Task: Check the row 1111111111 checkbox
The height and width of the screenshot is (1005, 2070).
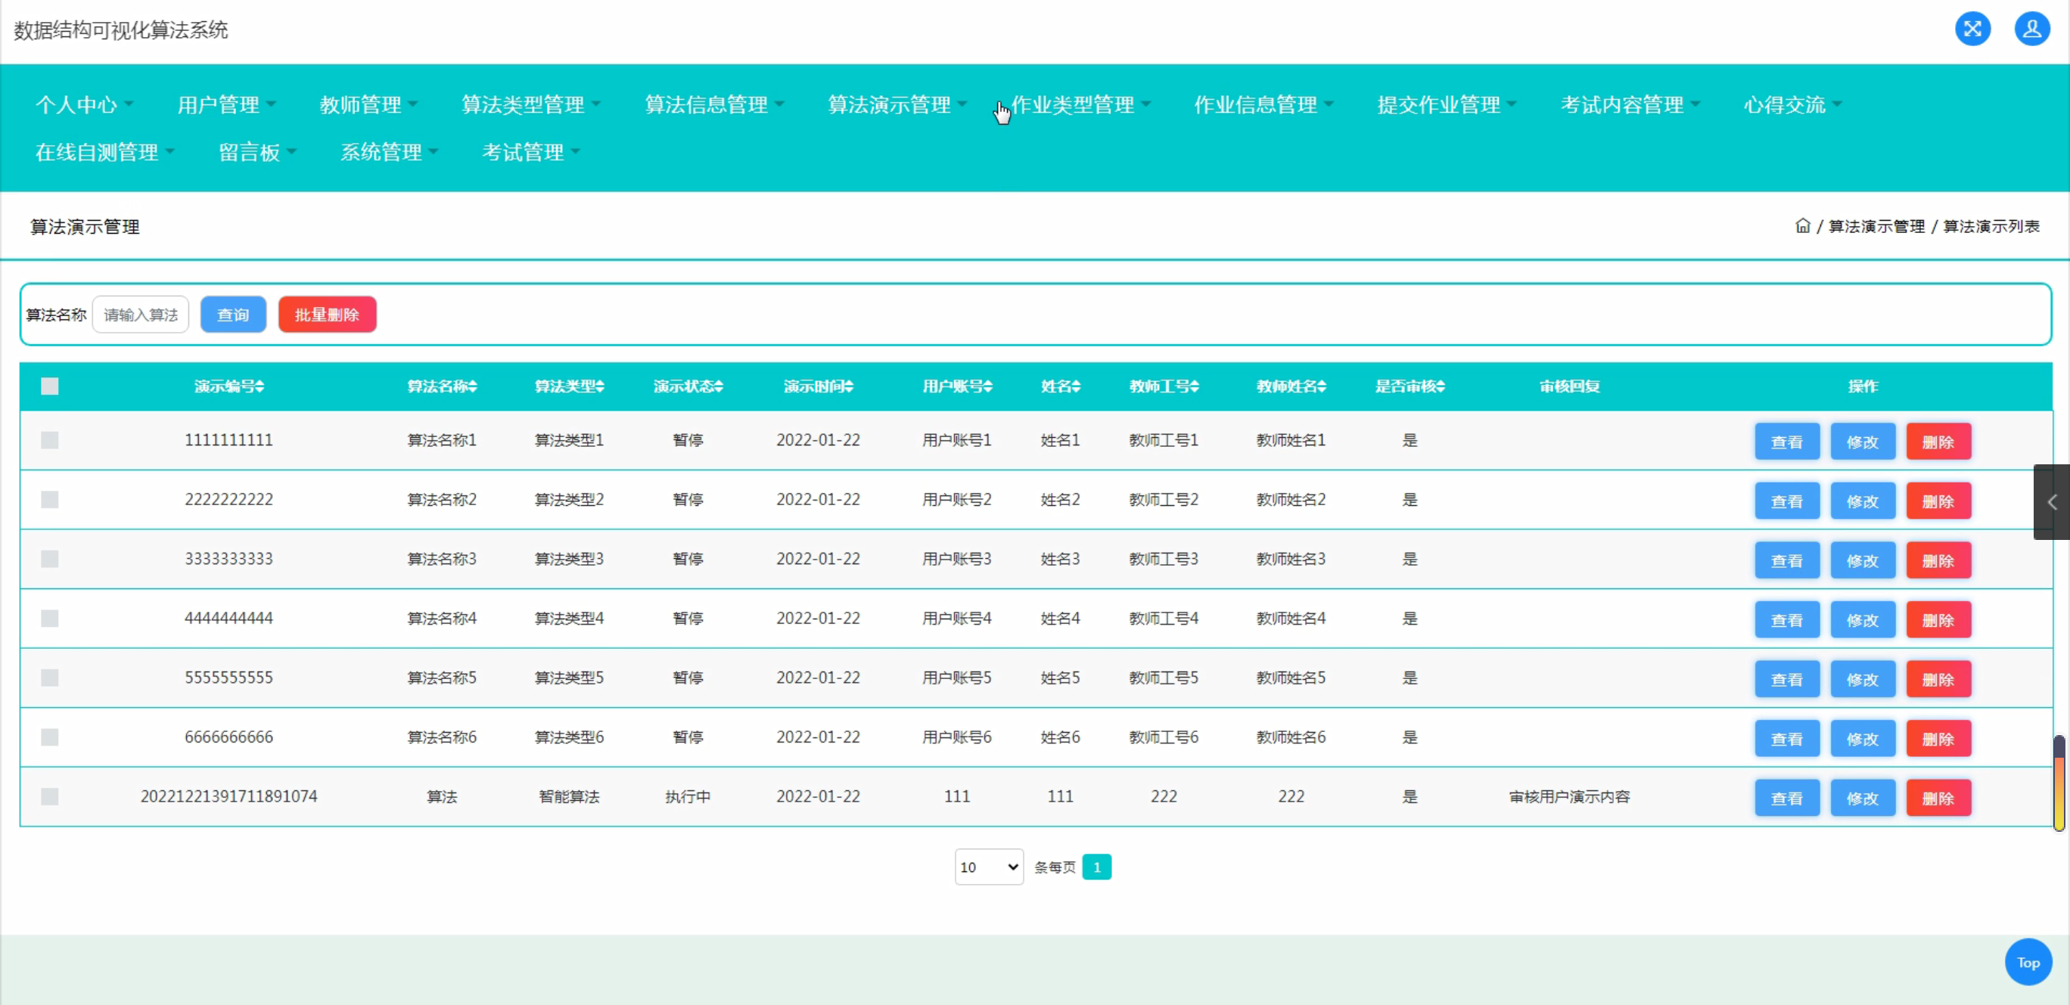Action: (x=50, y=440)
